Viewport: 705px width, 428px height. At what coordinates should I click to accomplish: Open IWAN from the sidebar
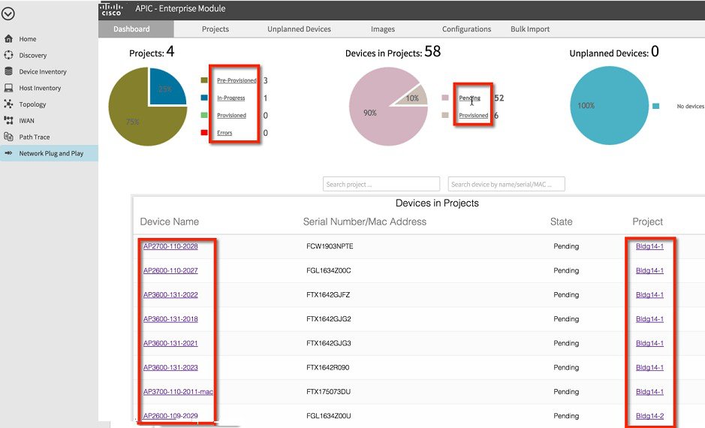pyautogui.click(x=26, y=120)
